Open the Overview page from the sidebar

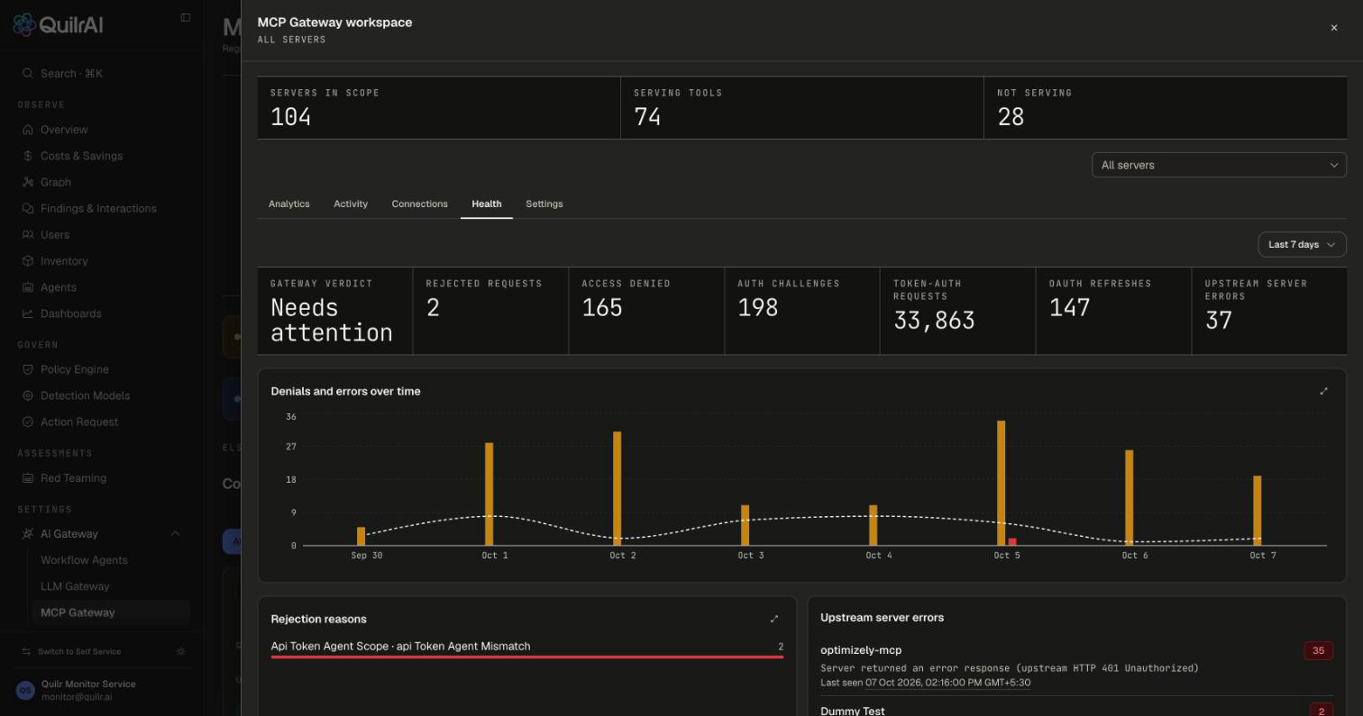click(64, 130)
